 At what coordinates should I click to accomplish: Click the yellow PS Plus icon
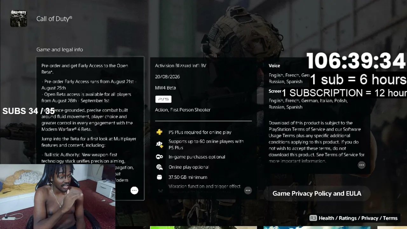(x=159, y=132)
